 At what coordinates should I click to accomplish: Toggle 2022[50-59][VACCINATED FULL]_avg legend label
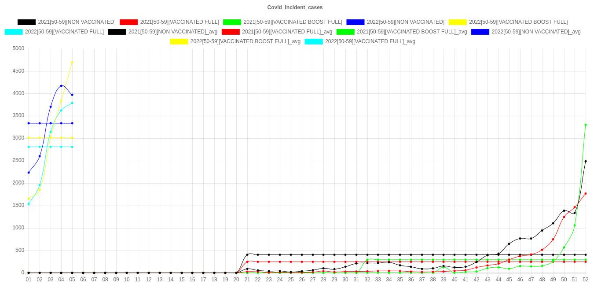coord(370,41)
